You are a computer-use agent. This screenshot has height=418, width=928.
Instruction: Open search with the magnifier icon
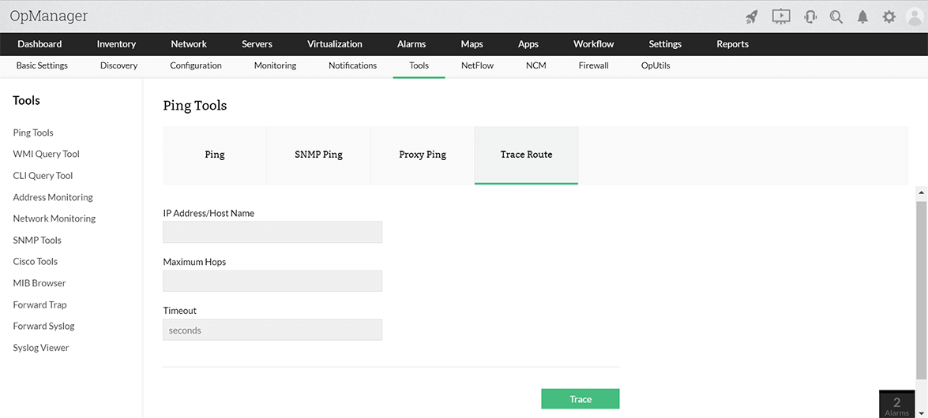836,17
